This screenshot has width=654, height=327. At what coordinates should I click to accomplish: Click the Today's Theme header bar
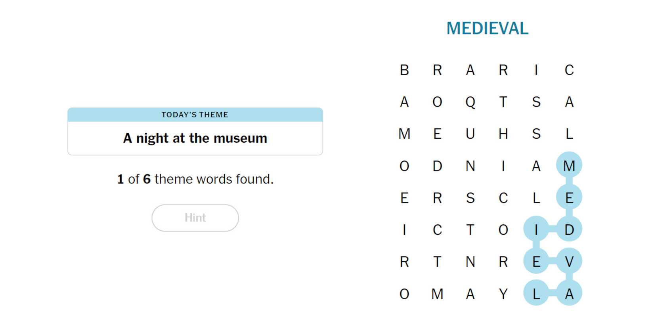(195, 115)
